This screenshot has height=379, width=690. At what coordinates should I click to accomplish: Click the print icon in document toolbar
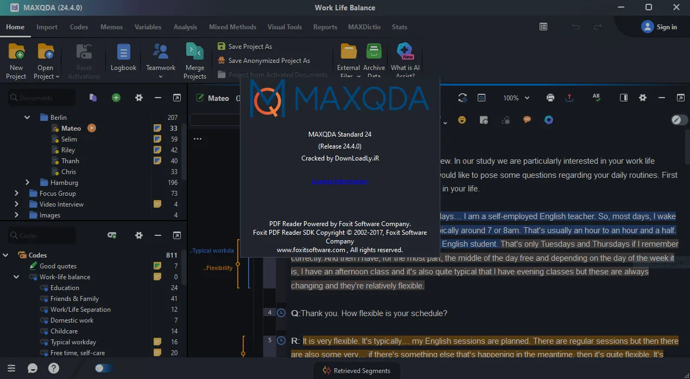[x=550, y=98]
